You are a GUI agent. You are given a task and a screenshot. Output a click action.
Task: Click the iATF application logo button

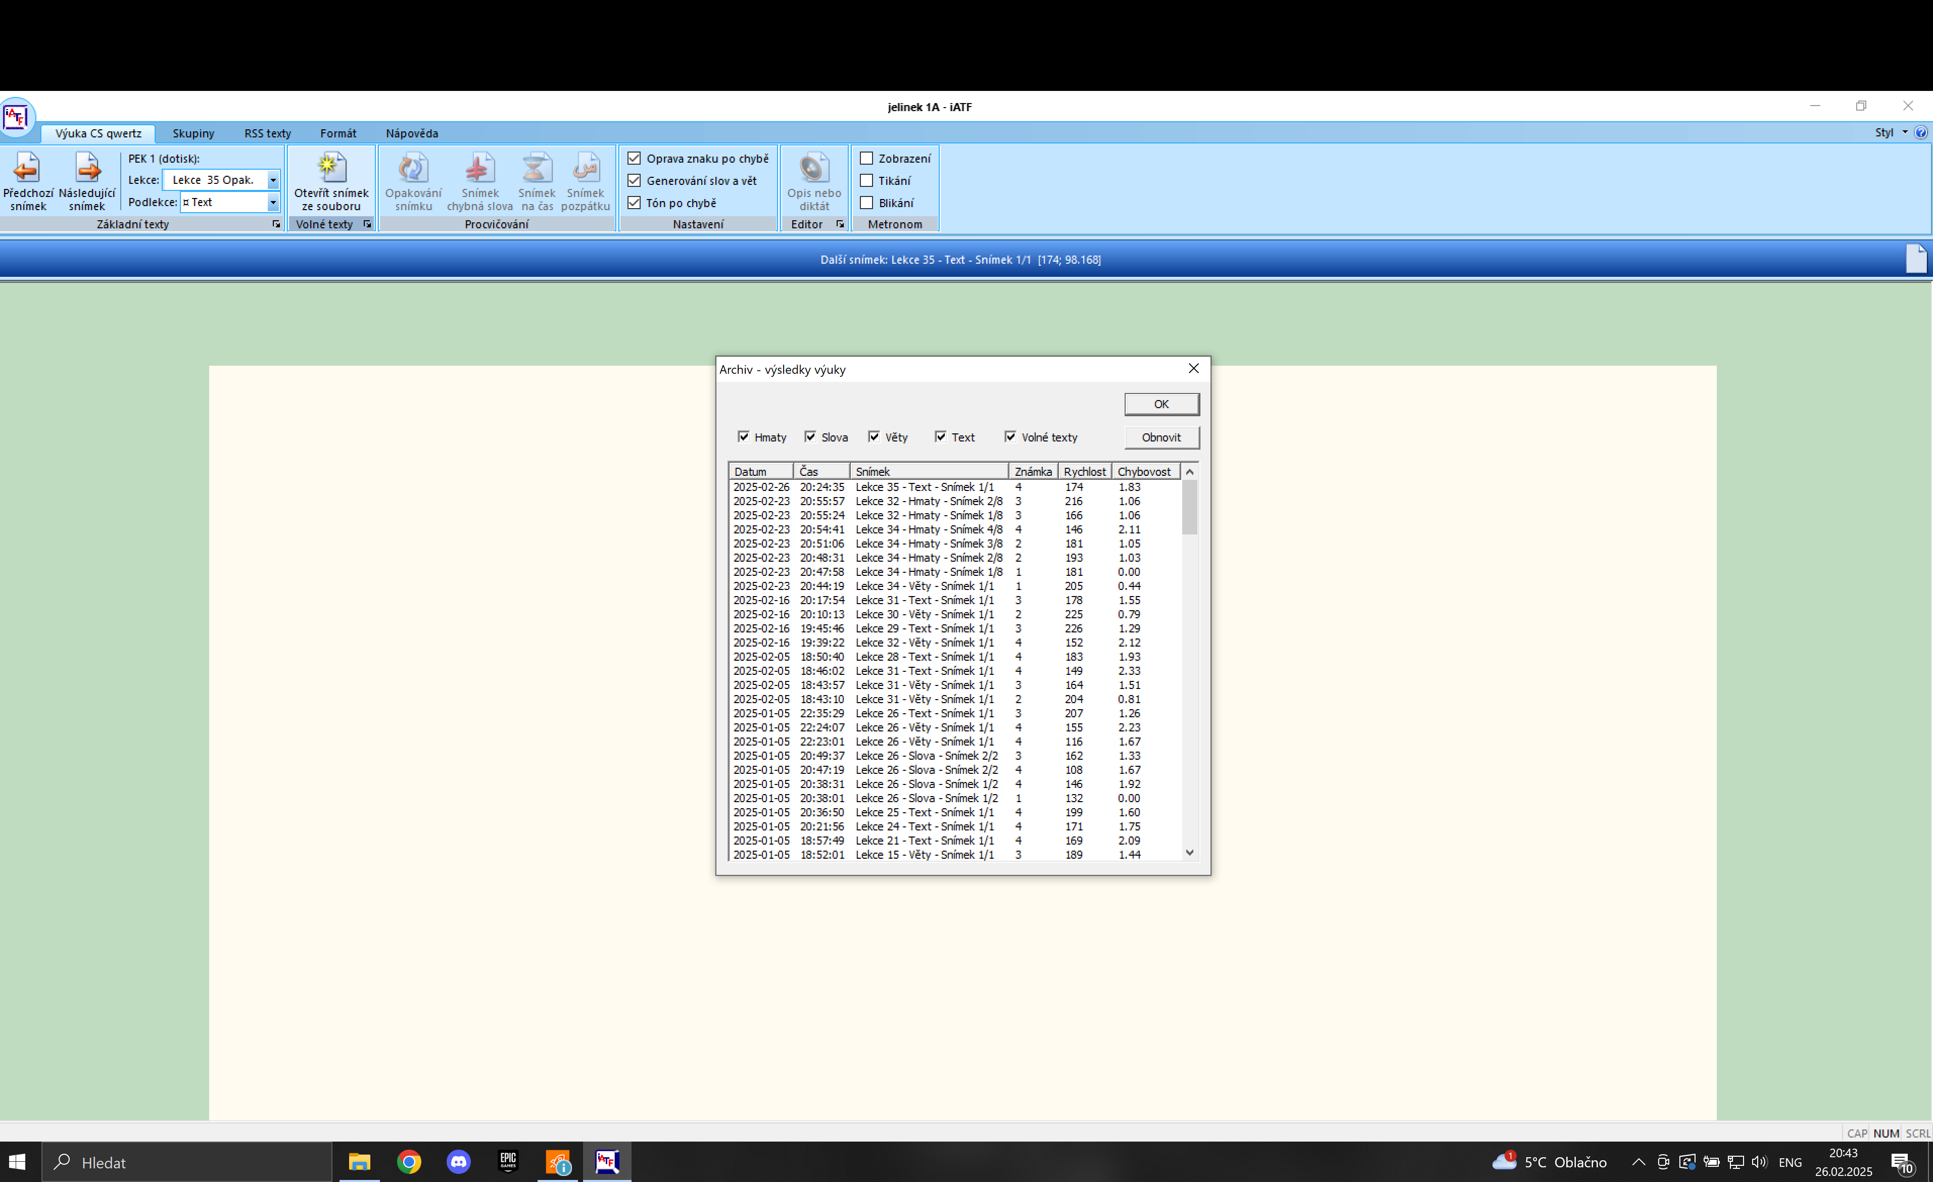17,118
